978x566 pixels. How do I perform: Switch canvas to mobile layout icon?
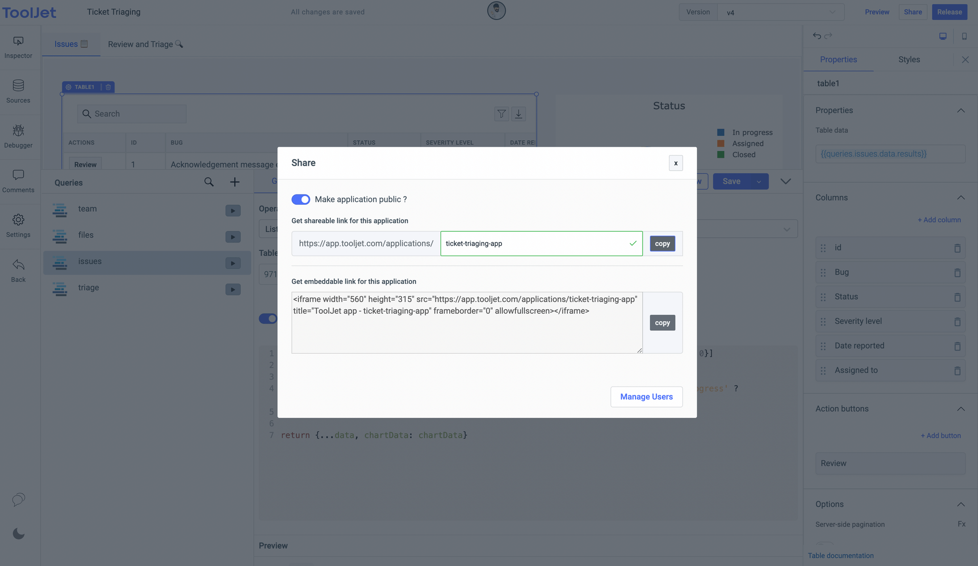(964, 36)
